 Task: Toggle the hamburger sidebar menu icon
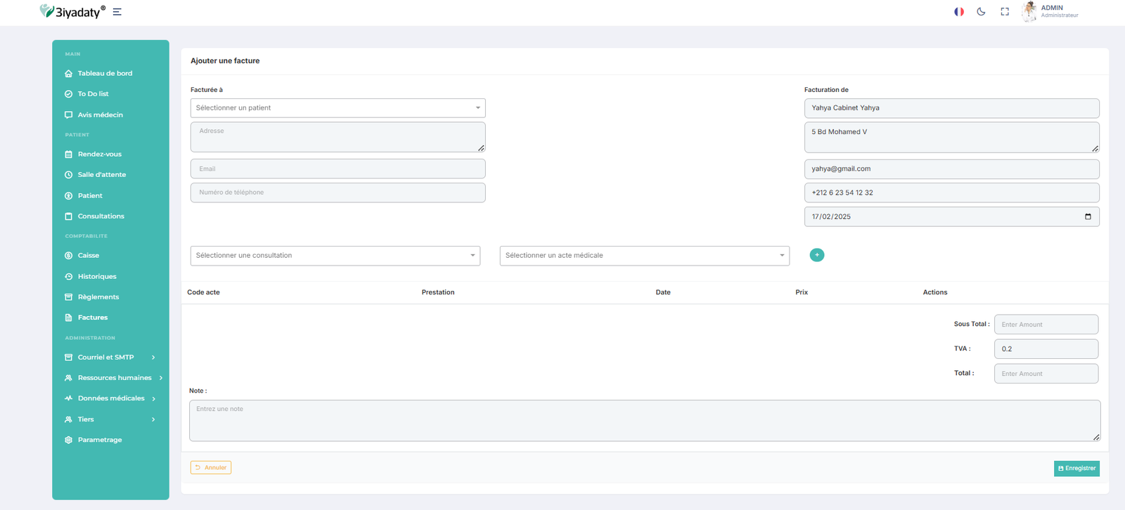pyautogui.click(x=117, y=12)
